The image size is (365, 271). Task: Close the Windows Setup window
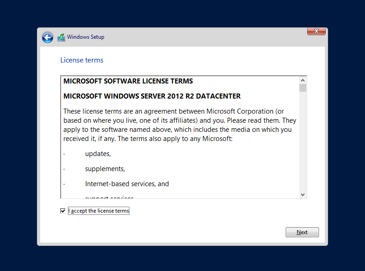coord(316,31)
